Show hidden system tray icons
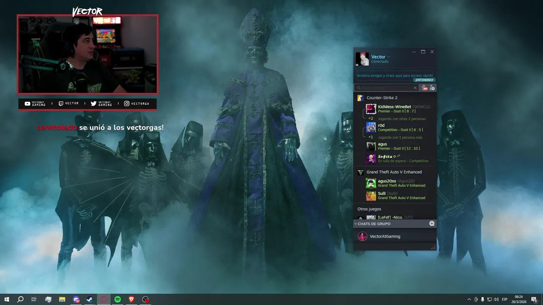543x305 pixels. click(469, 299)
